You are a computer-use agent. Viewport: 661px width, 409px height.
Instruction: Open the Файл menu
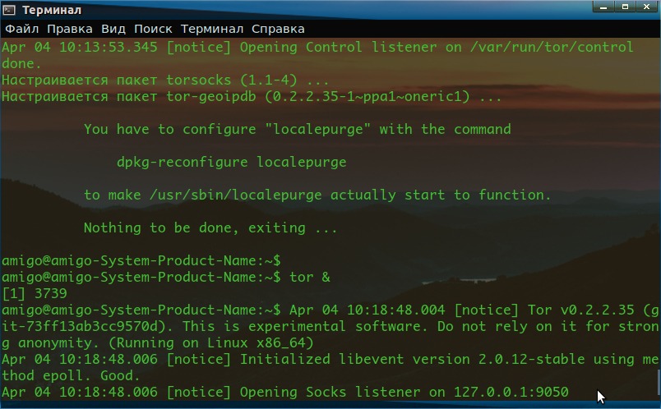tap(22, 29)
